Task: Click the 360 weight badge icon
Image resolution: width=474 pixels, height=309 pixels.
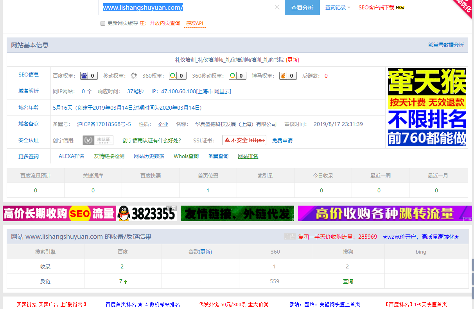Action: coord(178,76)
